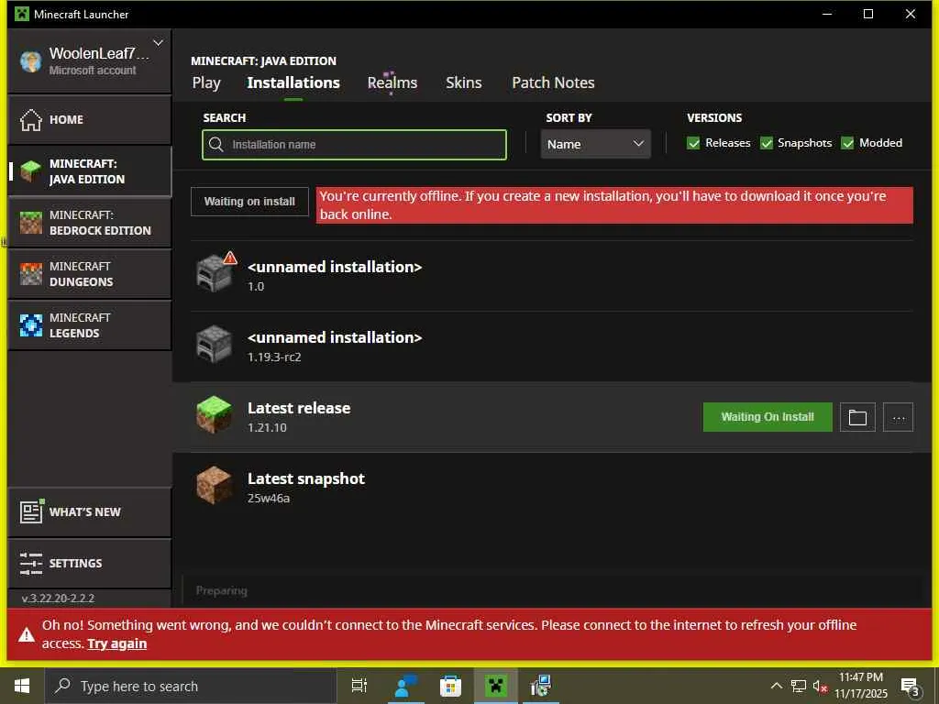
Task: Open launcher Settings in sidebar
Action: [90, 564]
